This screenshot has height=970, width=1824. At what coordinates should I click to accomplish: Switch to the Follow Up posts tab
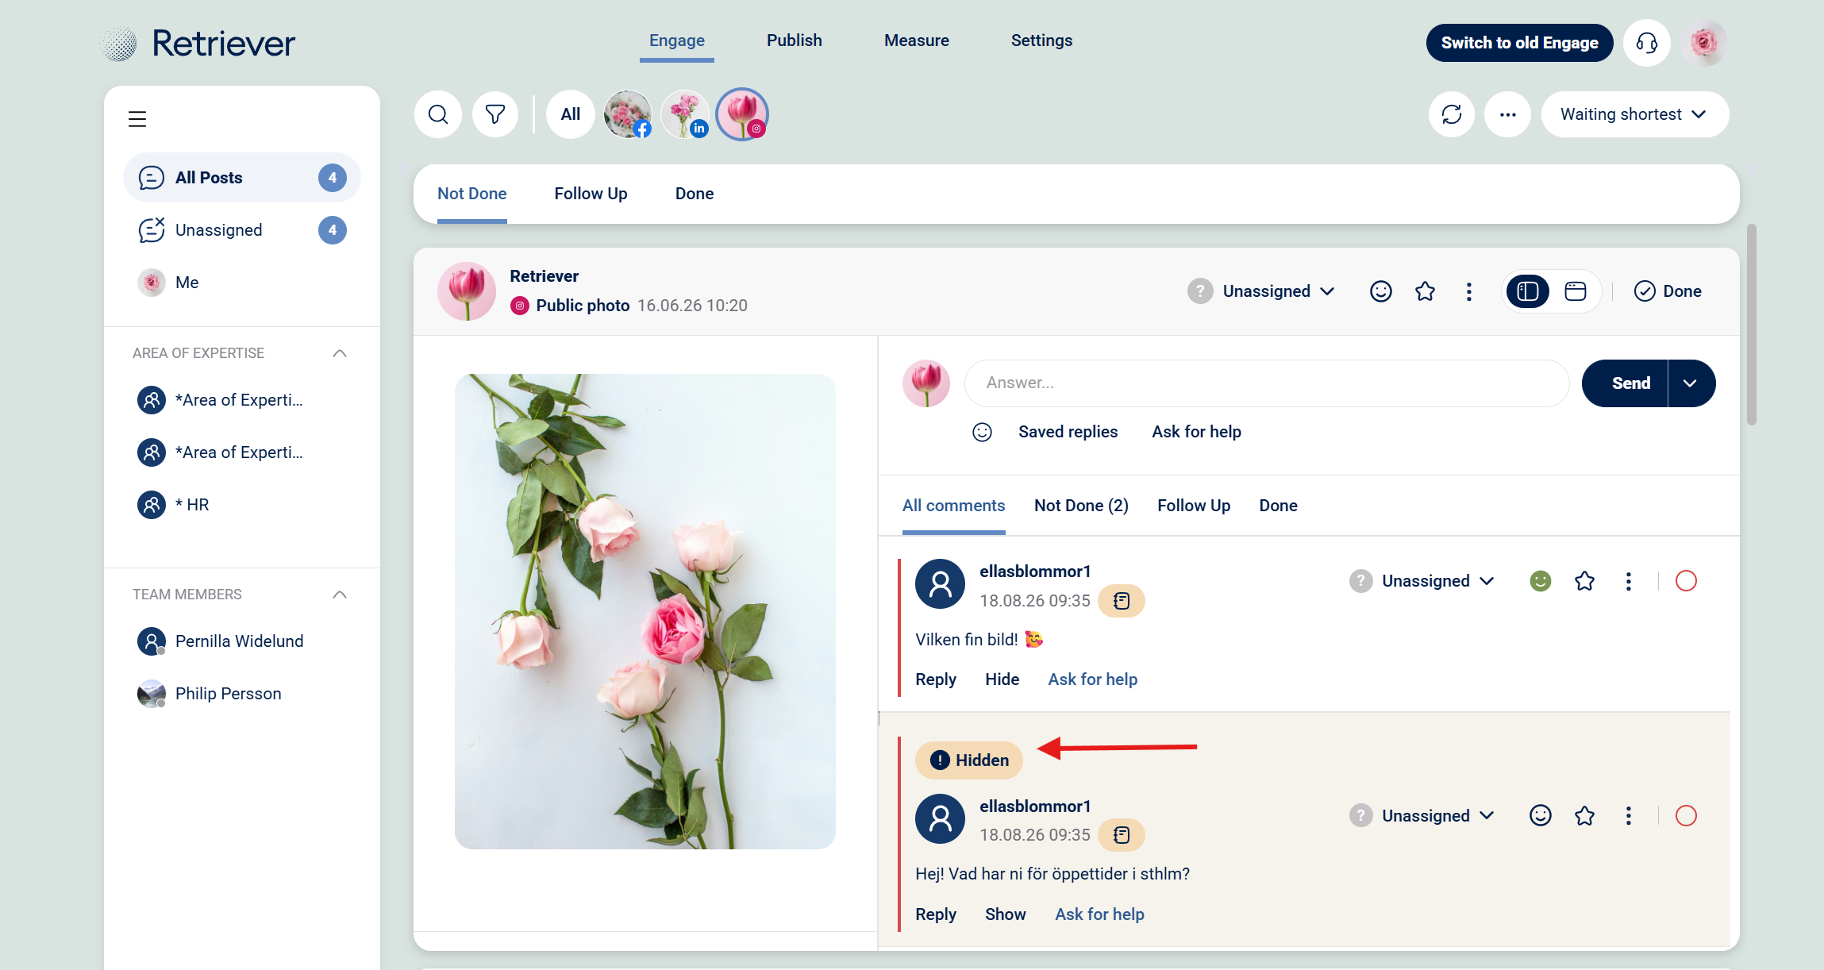click(x=591, y=194)
